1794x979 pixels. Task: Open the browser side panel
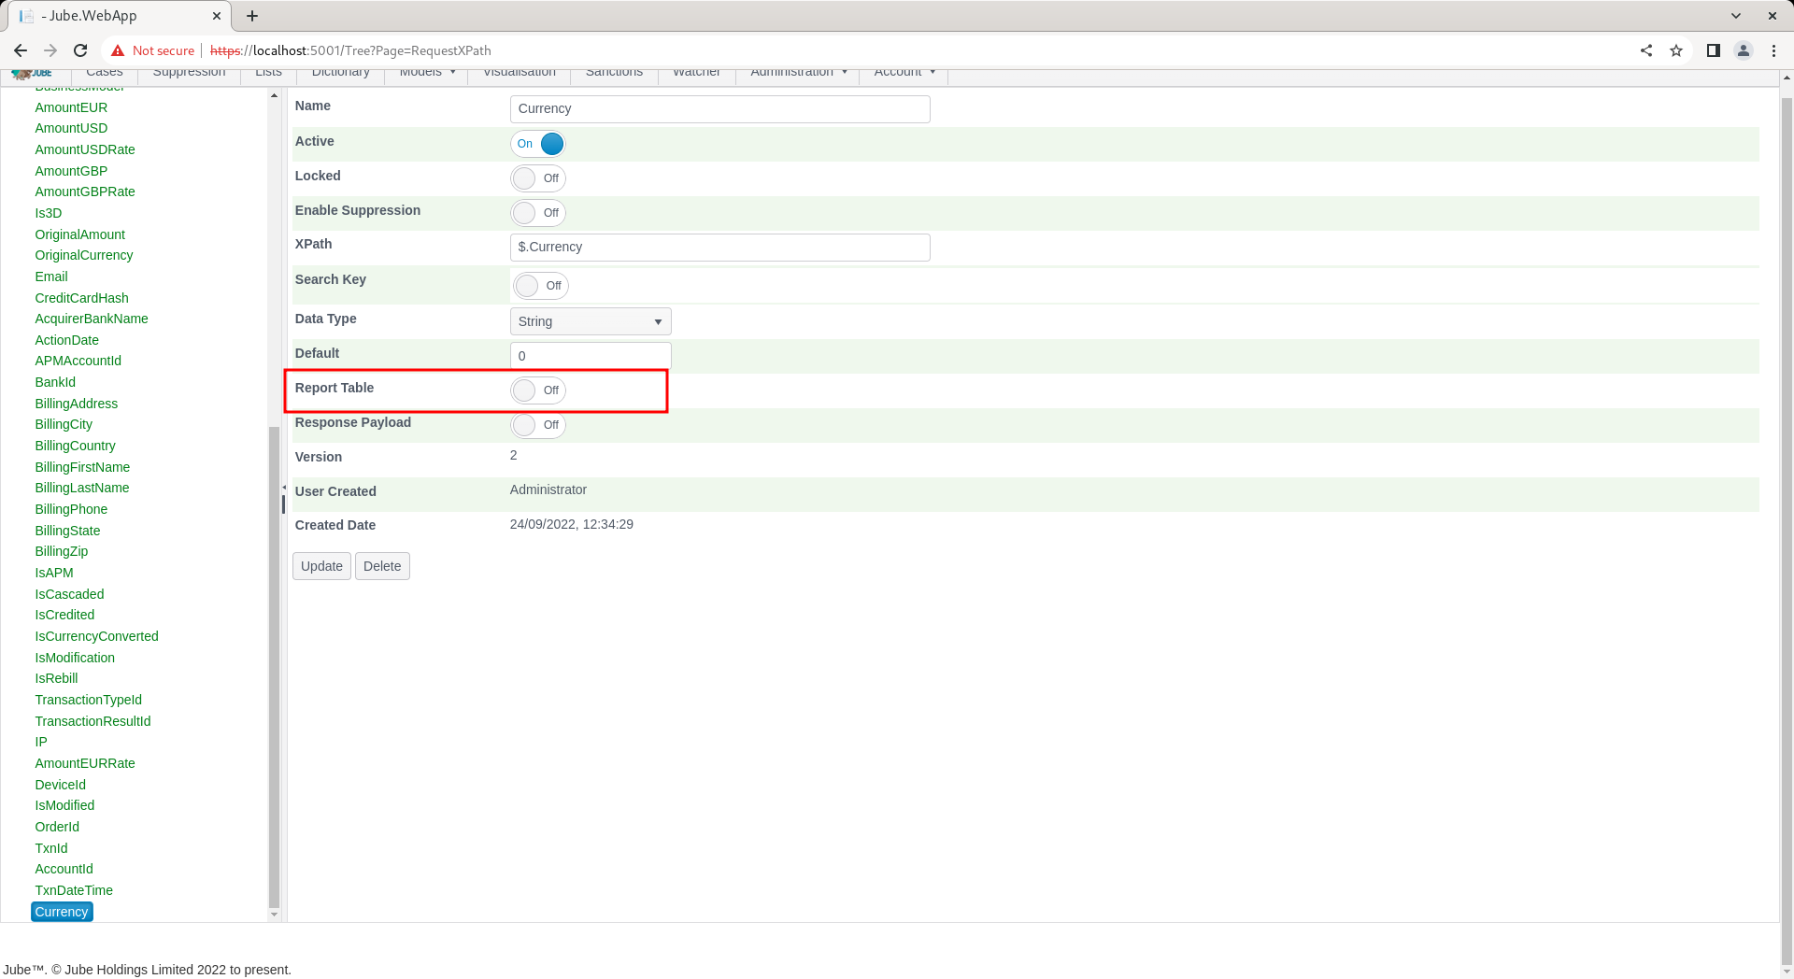(x=1714, y=50)
